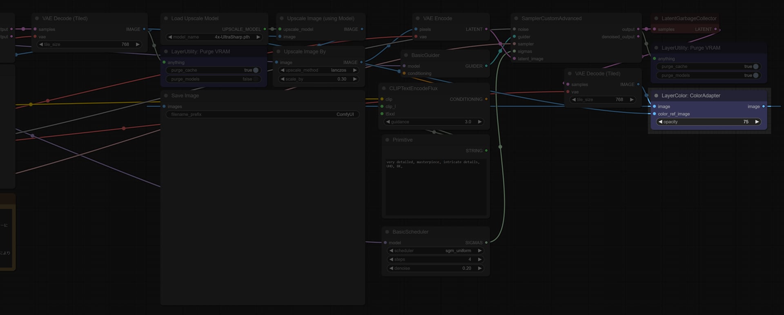784x315 pixels.
Task: Click the right arrow of model_name
Action: (258, 37)
